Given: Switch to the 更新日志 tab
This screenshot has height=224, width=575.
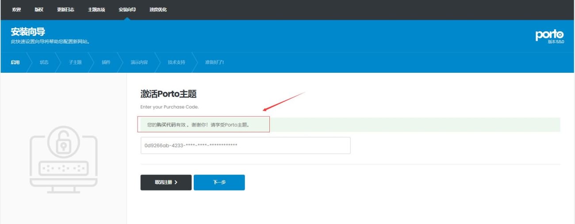Looking at the screenshot, I should click(65, 10).
